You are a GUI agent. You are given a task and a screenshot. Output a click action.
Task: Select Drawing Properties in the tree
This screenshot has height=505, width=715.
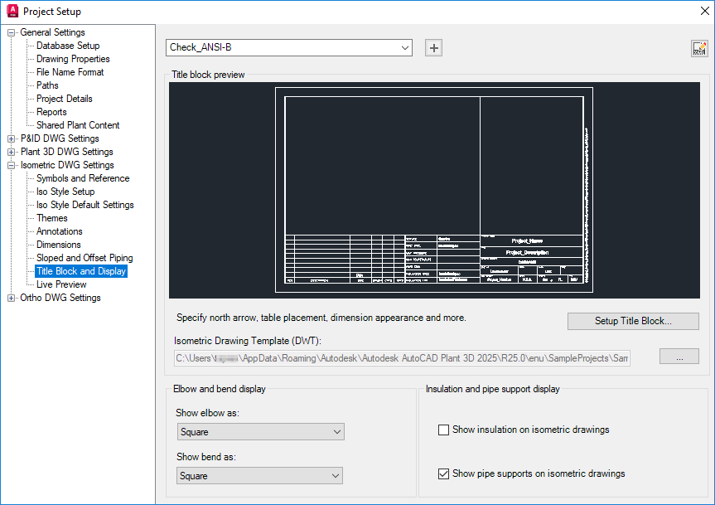(x=73, y=59)
